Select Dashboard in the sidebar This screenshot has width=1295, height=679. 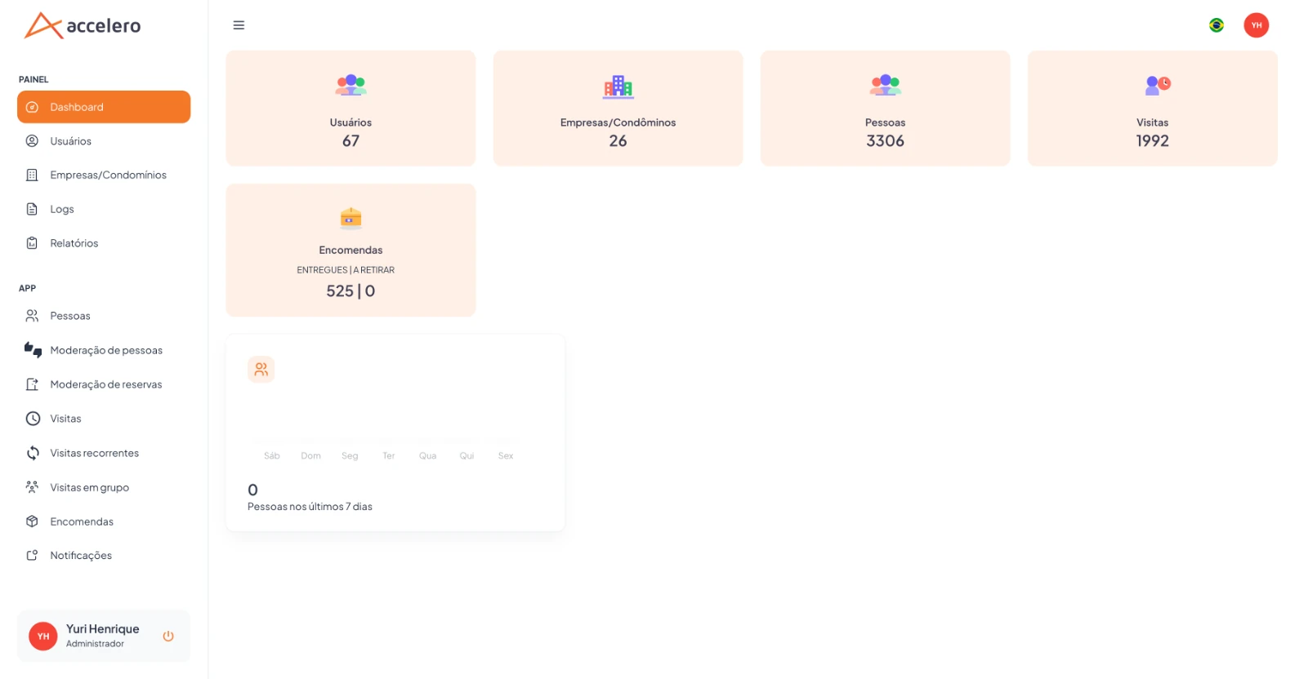tap(104, 107)
